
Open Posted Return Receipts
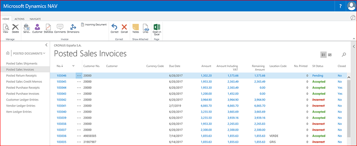pos(22,75)
